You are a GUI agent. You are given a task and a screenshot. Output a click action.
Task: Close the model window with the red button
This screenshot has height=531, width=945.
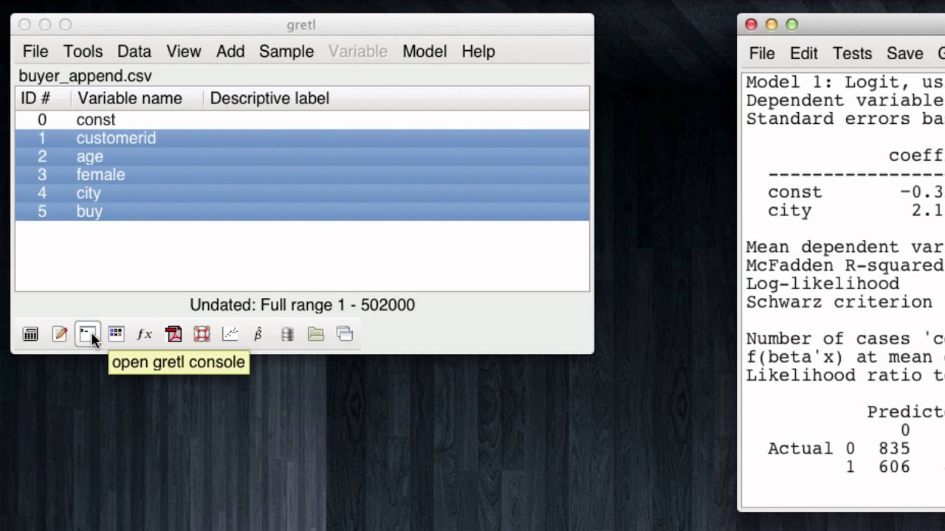[751, 24]
